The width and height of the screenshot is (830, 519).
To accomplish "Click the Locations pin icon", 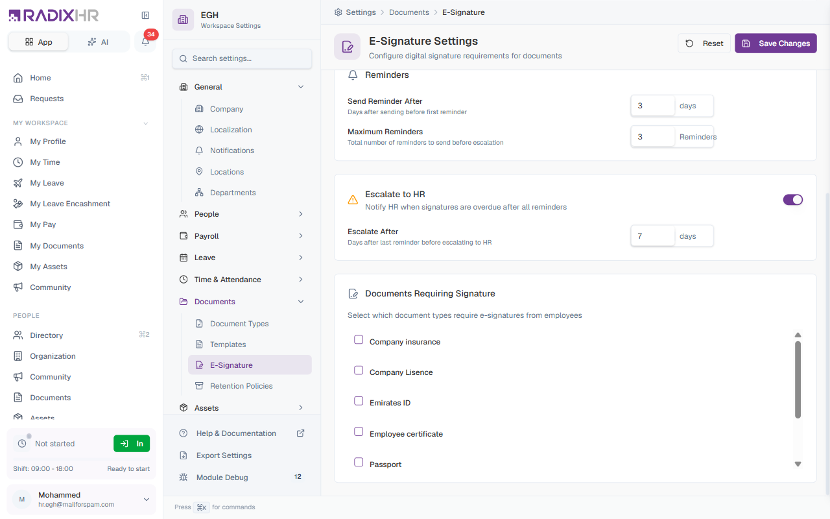I will 199,172.
